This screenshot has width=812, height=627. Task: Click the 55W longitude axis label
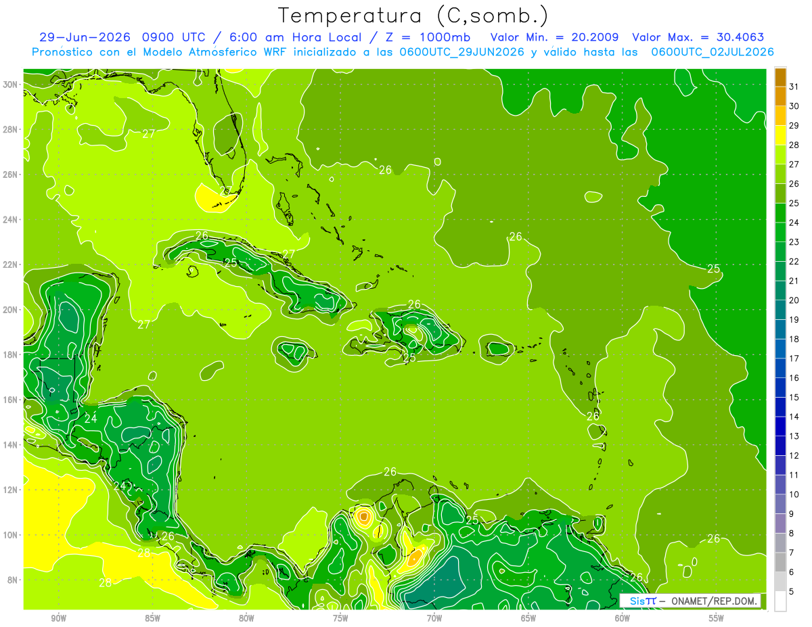tap(717, 618)
